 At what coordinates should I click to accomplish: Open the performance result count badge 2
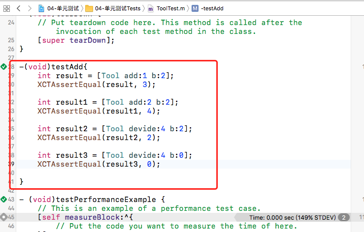[x=344, y=217]
